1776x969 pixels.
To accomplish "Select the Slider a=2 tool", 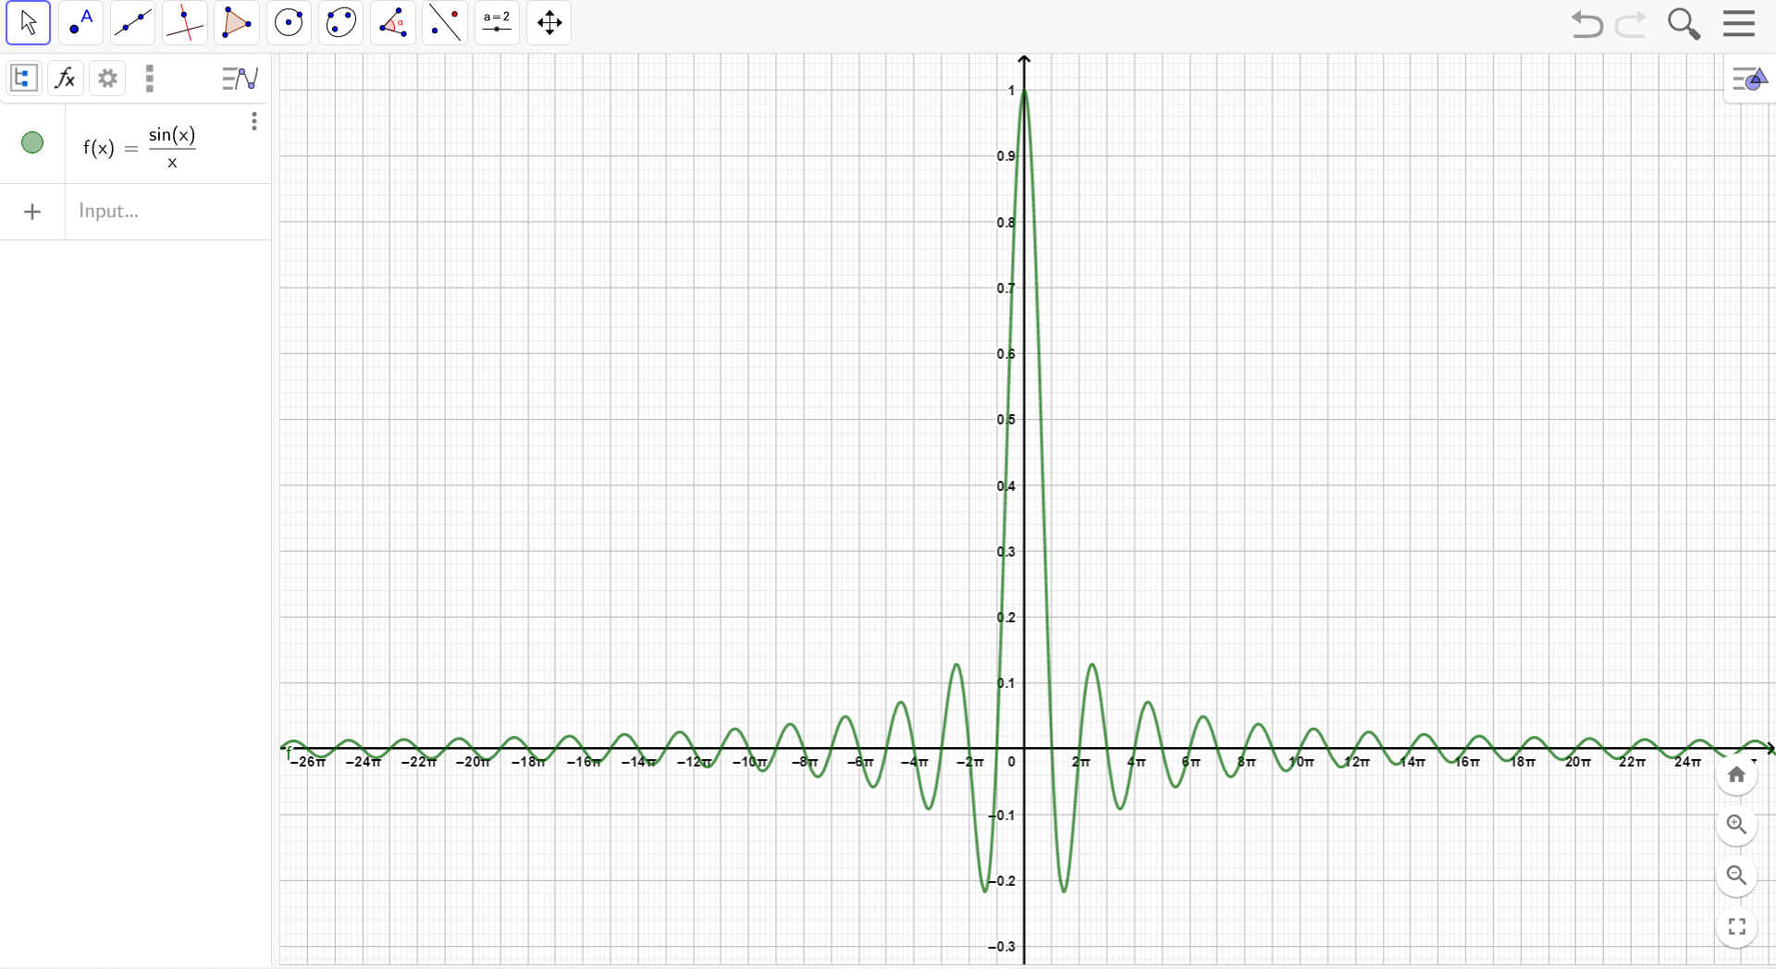I will 497,23.
